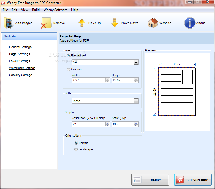Click the Move Down yellow arrow icon
215x189 pixels.
(115, 23)
